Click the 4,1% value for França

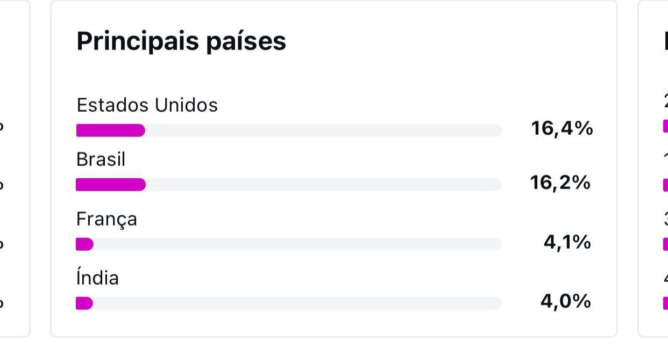click(x=567, y=243)
